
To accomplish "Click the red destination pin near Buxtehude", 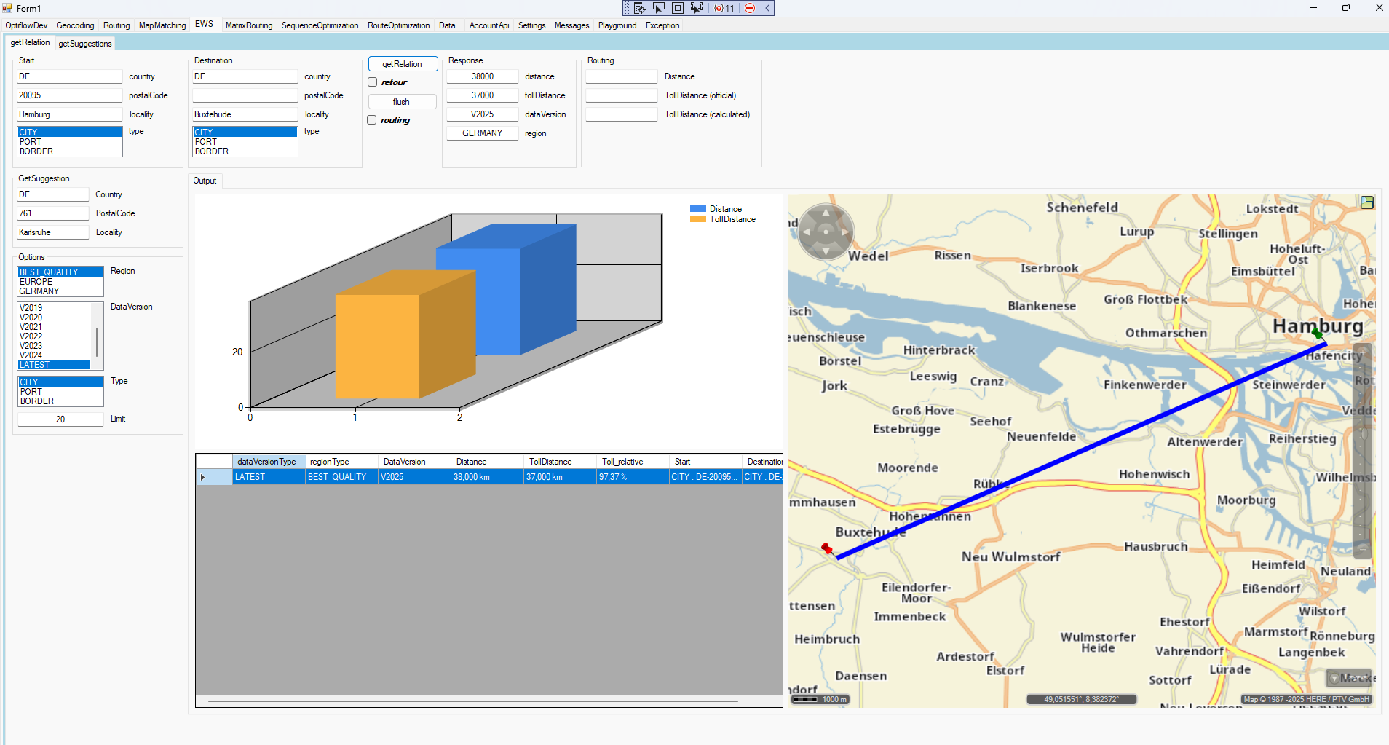I will coord(826,548).
